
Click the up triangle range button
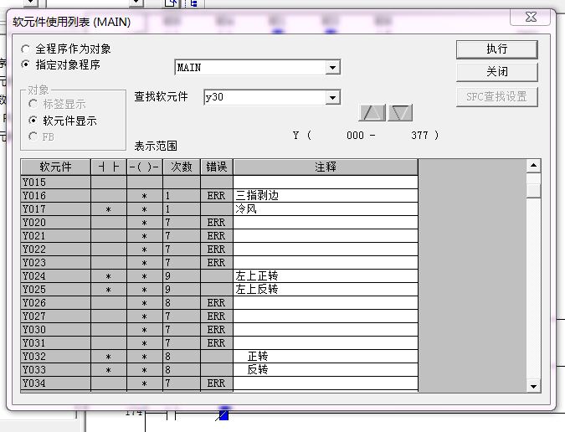tap(372, 113)
